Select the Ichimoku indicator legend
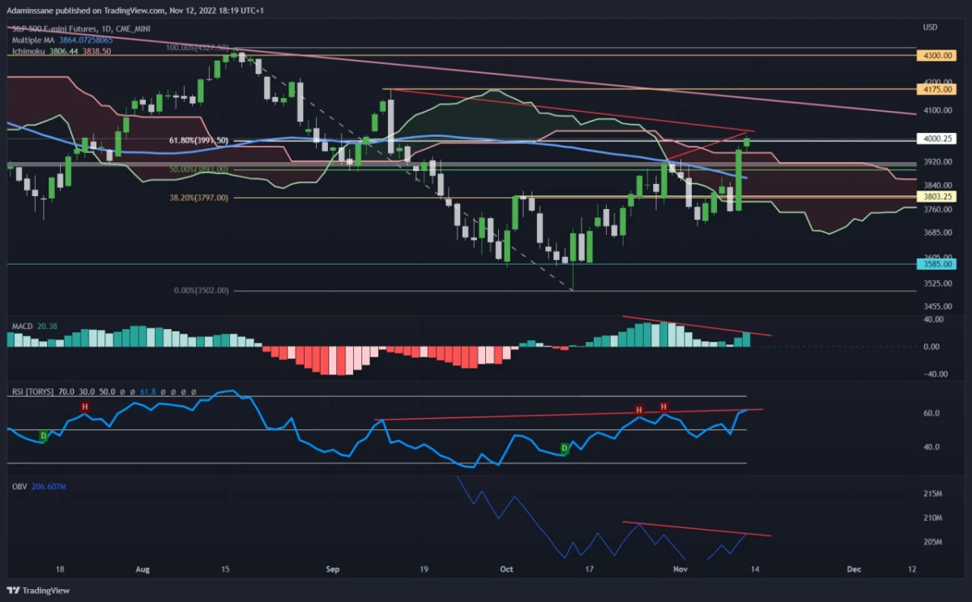This screenshot has width=972, height=602. tap(61, 50)
